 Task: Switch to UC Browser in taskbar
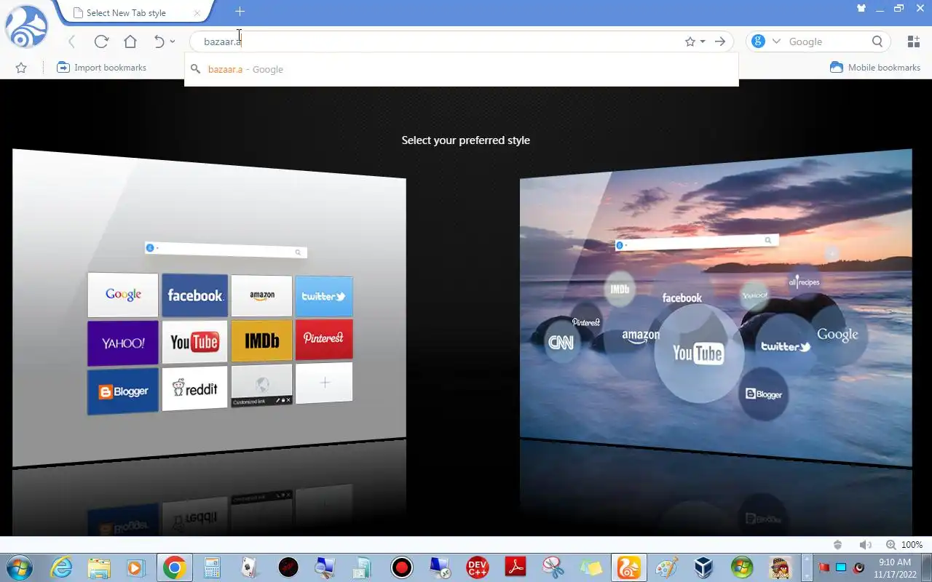coord(628,567)
